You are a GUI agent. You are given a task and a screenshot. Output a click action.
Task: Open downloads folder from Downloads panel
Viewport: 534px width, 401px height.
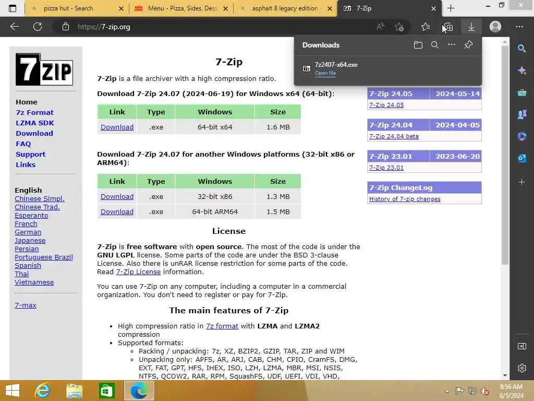point(418,45)
